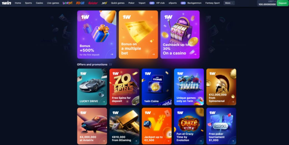Open the Live-games tab

pos(53,3)
